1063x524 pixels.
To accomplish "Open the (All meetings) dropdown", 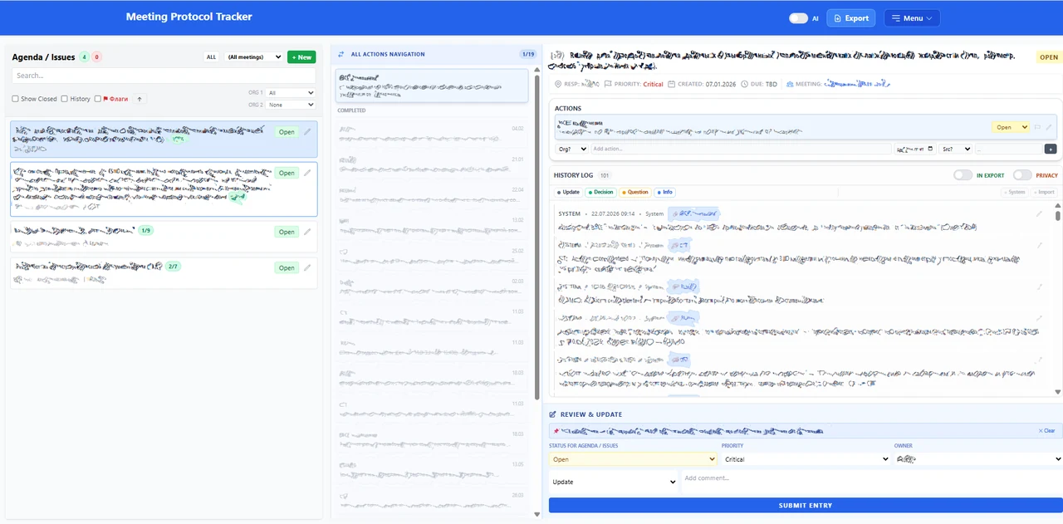I will tap(253, 56).
